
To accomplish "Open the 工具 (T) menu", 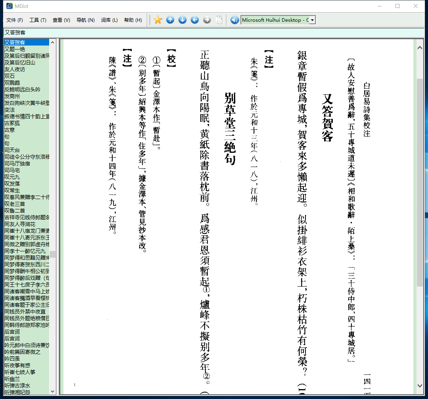I will click(x=38, y=20).
